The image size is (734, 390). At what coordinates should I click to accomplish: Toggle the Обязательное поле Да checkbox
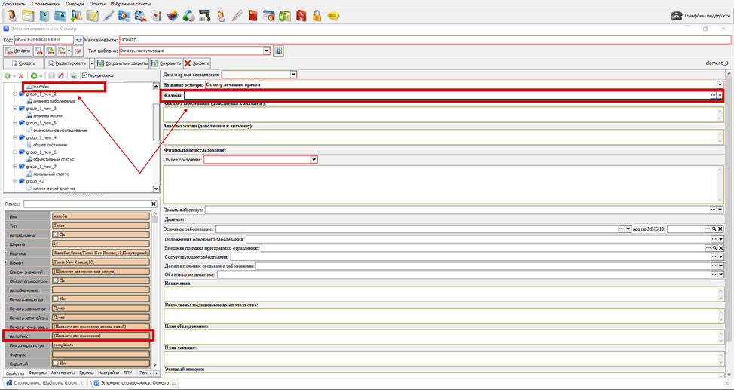(55, 281)
